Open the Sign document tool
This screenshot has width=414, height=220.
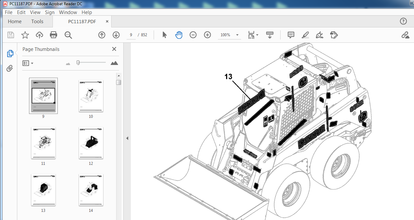(x=320, y=35)
